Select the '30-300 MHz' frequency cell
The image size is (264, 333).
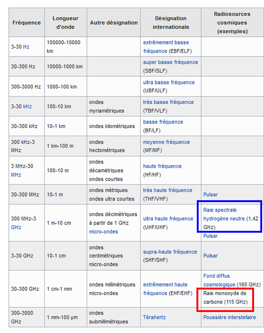pos(27,195)
